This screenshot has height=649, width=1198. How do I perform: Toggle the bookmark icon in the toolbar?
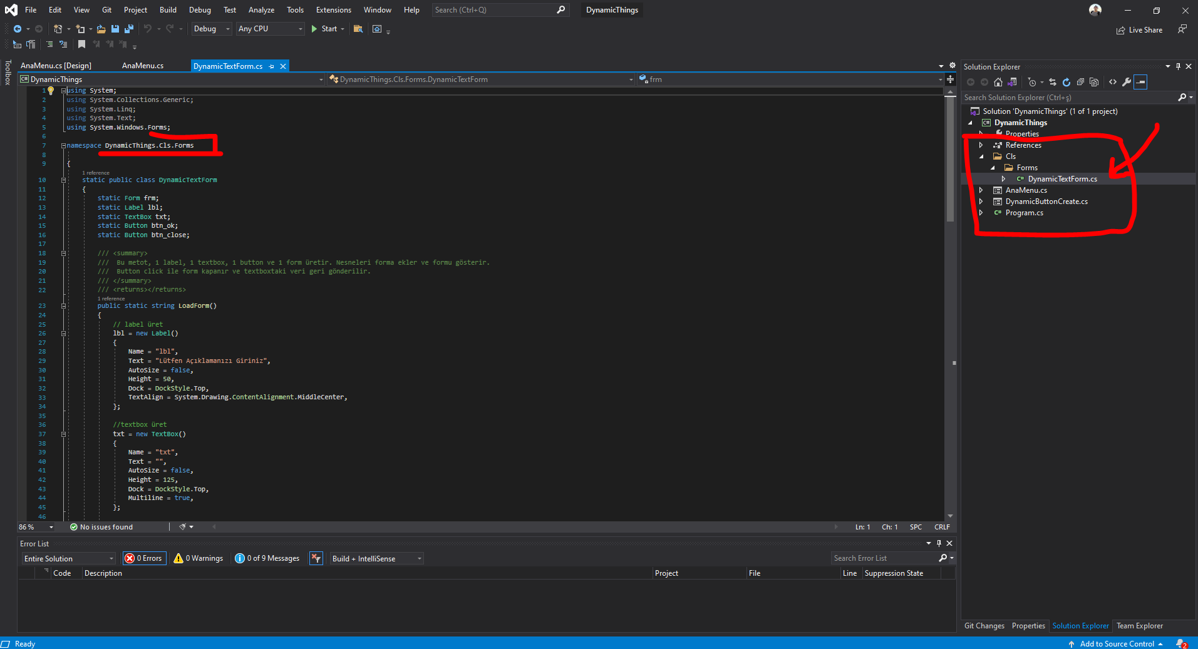coord(81,44)
